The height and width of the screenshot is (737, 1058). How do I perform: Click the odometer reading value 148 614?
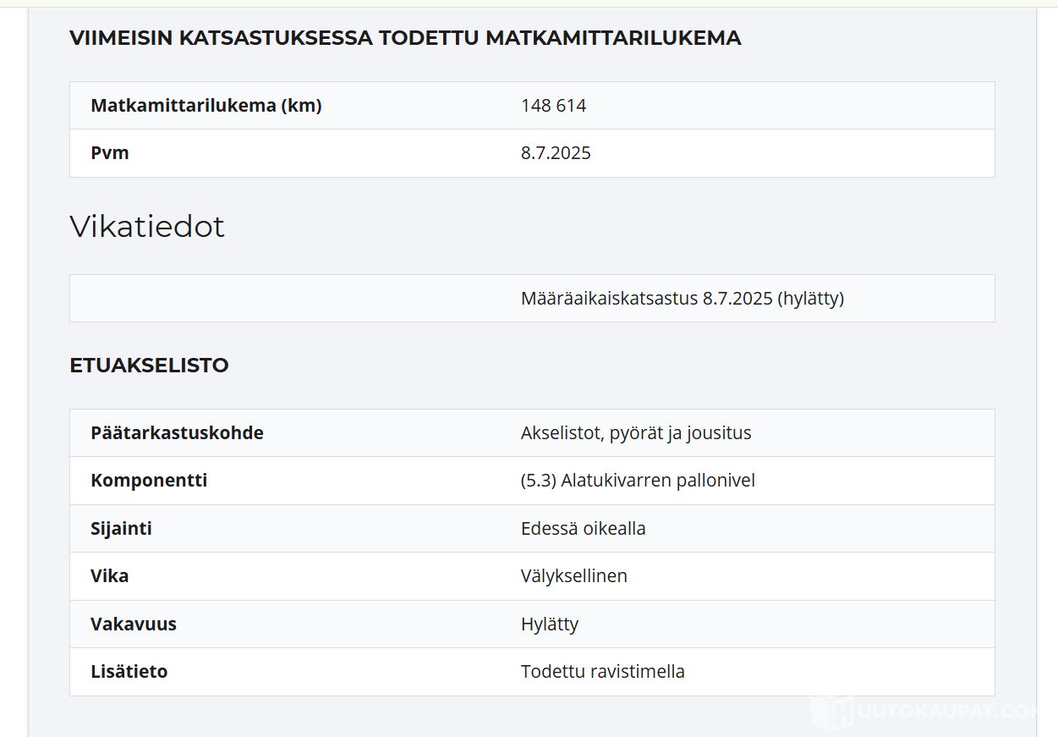553,106
